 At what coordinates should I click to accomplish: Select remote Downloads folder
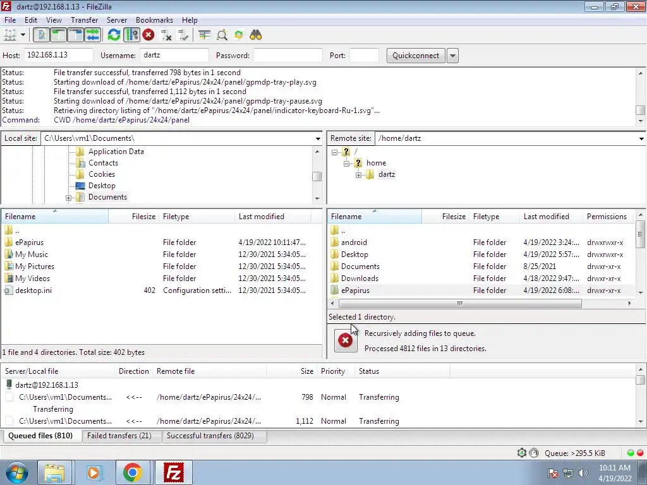[x=360, y=278]
